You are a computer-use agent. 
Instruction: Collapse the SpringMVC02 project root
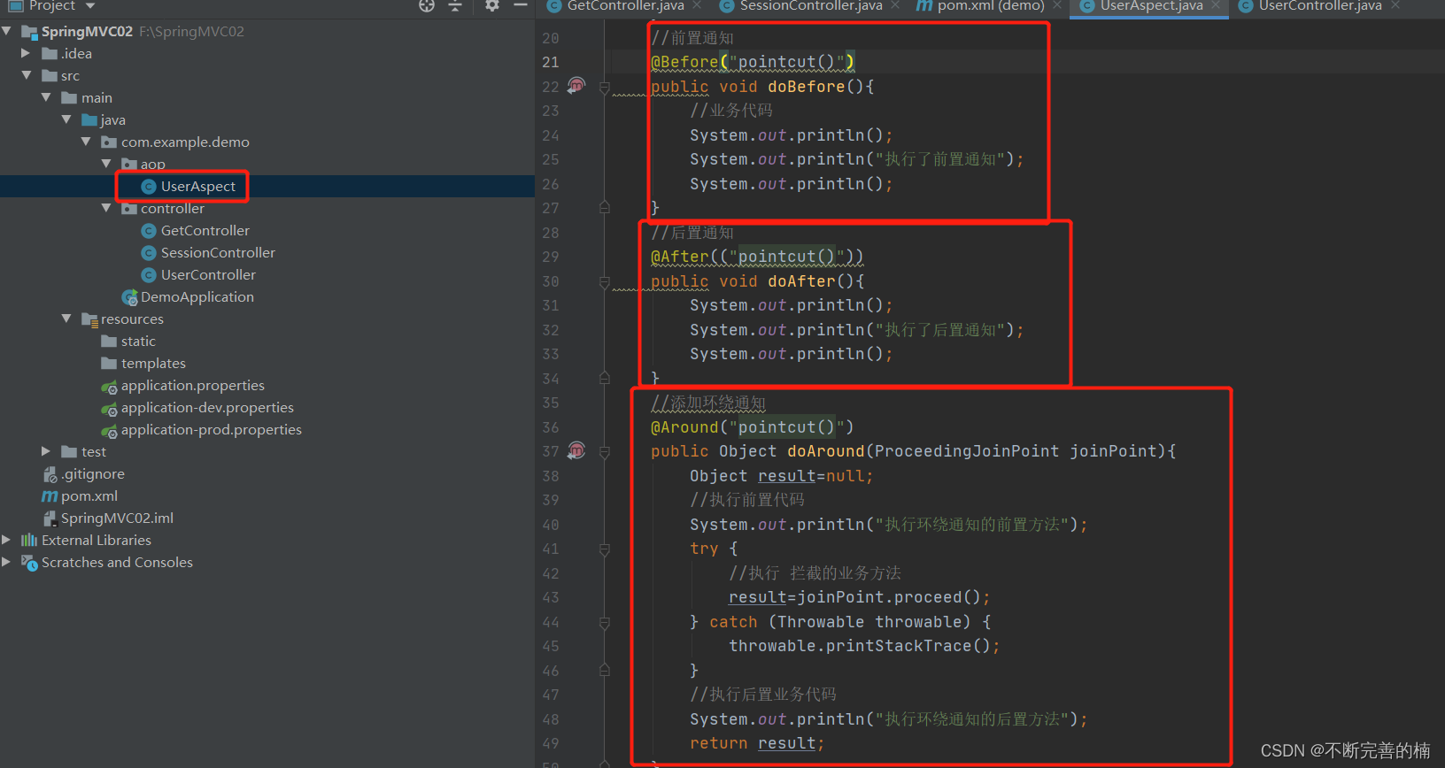(7, 31)
